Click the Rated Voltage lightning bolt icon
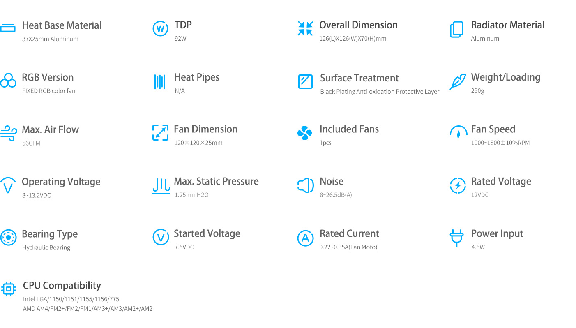Viewport: 576px width, 328px height. tap(458, 185)
